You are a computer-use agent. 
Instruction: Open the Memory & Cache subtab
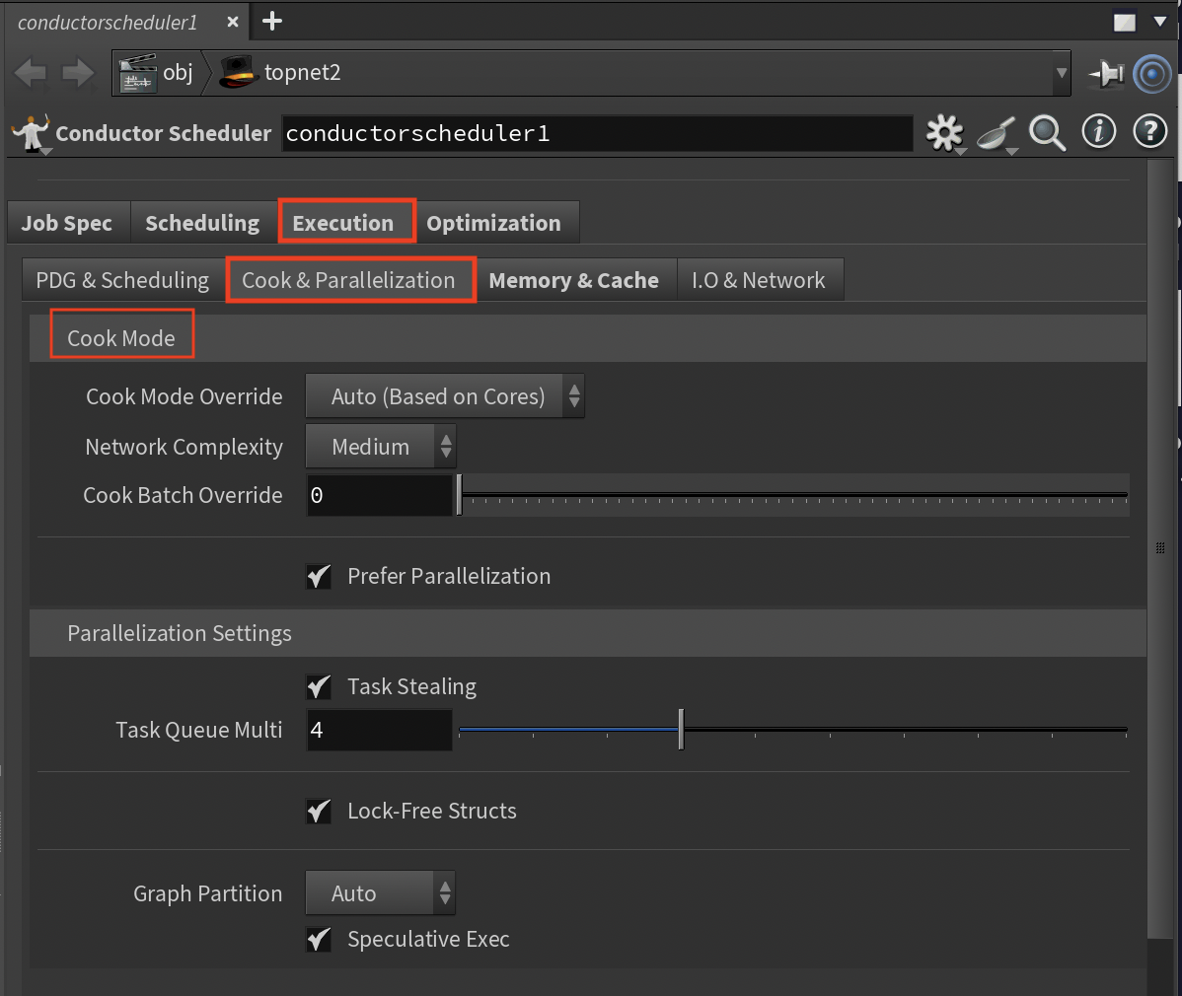click(x=574, y=280)
